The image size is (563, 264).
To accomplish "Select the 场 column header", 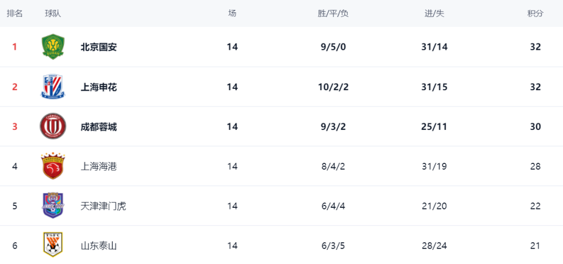I will click(x=232, y=13).
